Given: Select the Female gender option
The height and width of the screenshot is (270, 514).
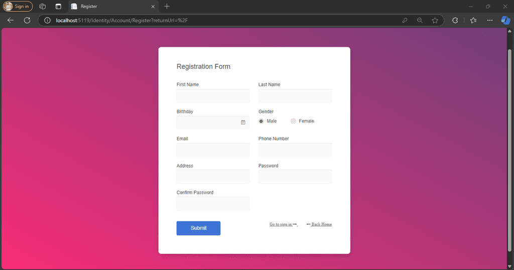Looking at the screenshot, I should [293, 121].
